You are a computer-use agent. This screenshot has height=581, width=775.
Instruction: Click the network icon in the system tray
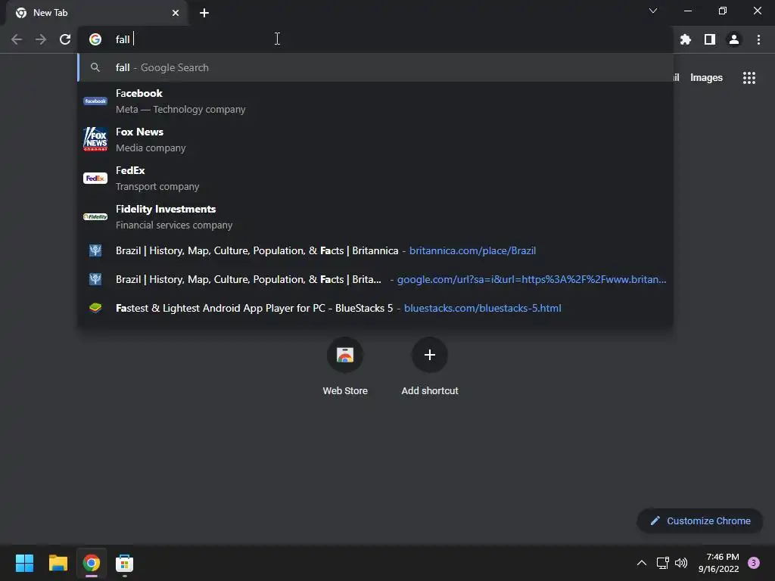[x=662, y=563]
